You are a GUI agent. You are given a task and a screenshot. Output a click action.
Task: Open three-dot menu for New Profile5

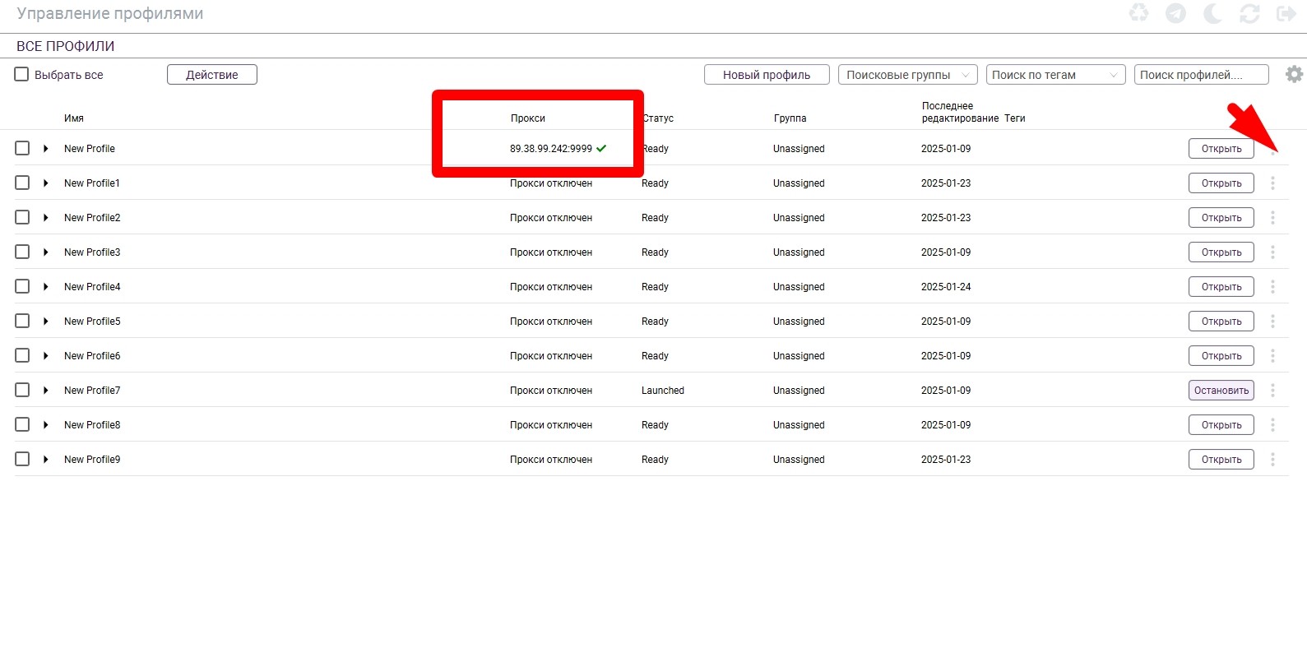(x=1272, y=322)
